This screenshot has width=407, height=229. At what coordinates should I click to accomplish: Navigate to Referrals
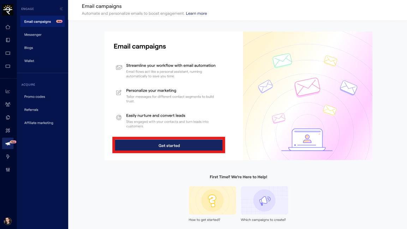click(x=31, y=110)
